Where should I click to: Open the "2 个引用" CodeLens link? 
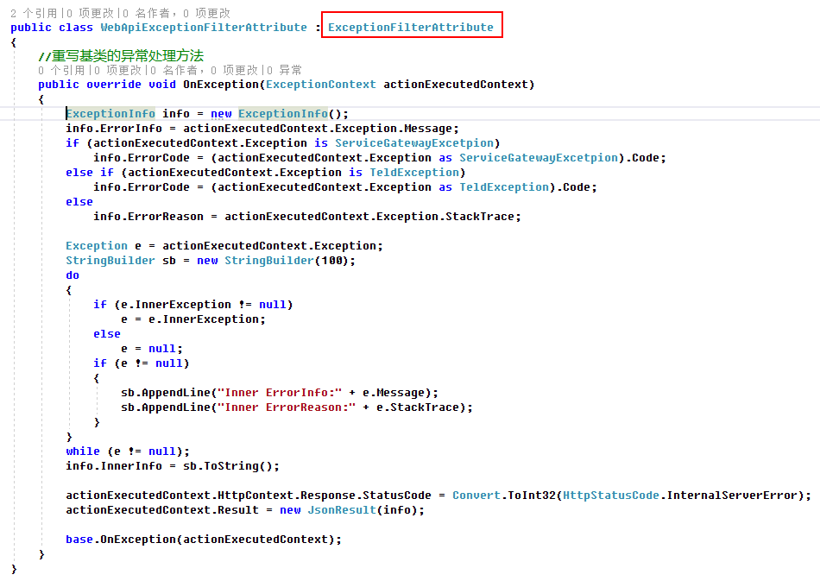(34, 13)
